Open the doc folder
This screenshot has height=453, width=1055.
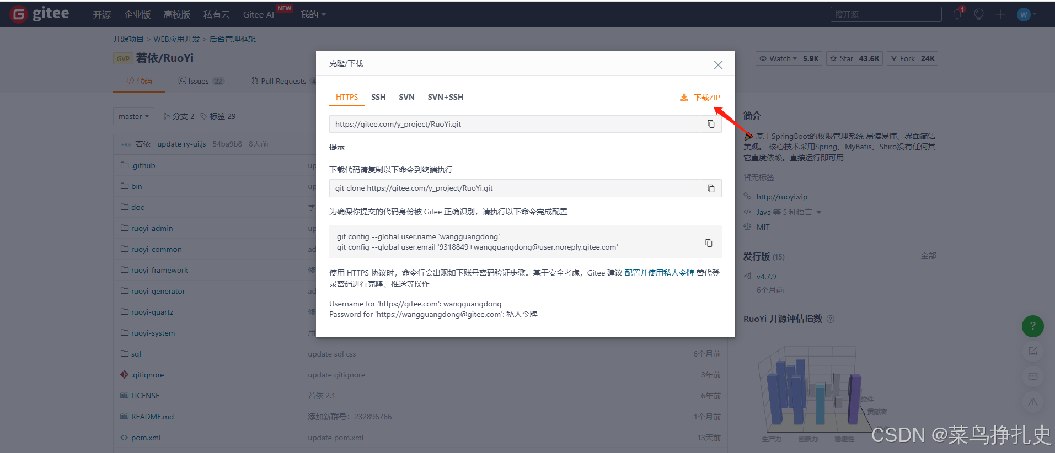click(x=137, y=207)
